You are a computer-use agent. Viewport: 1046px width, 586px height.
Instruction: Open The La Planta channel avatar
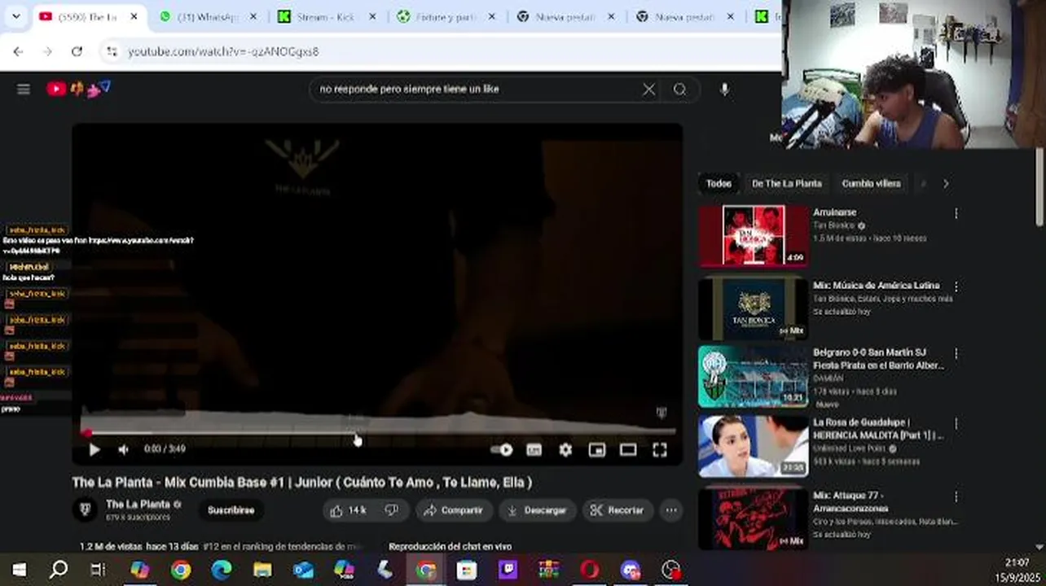pos(85,509)
